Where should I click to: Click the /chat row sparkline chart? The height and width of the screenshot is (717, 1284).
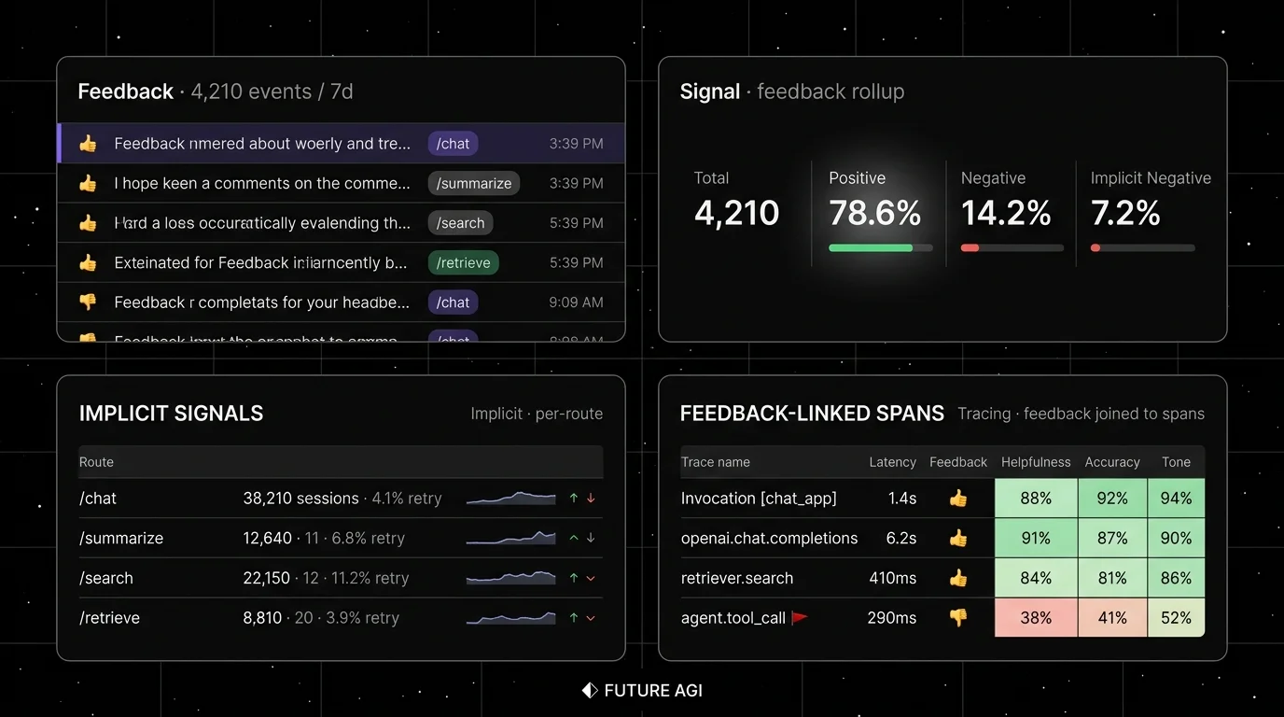coord(510,499)
